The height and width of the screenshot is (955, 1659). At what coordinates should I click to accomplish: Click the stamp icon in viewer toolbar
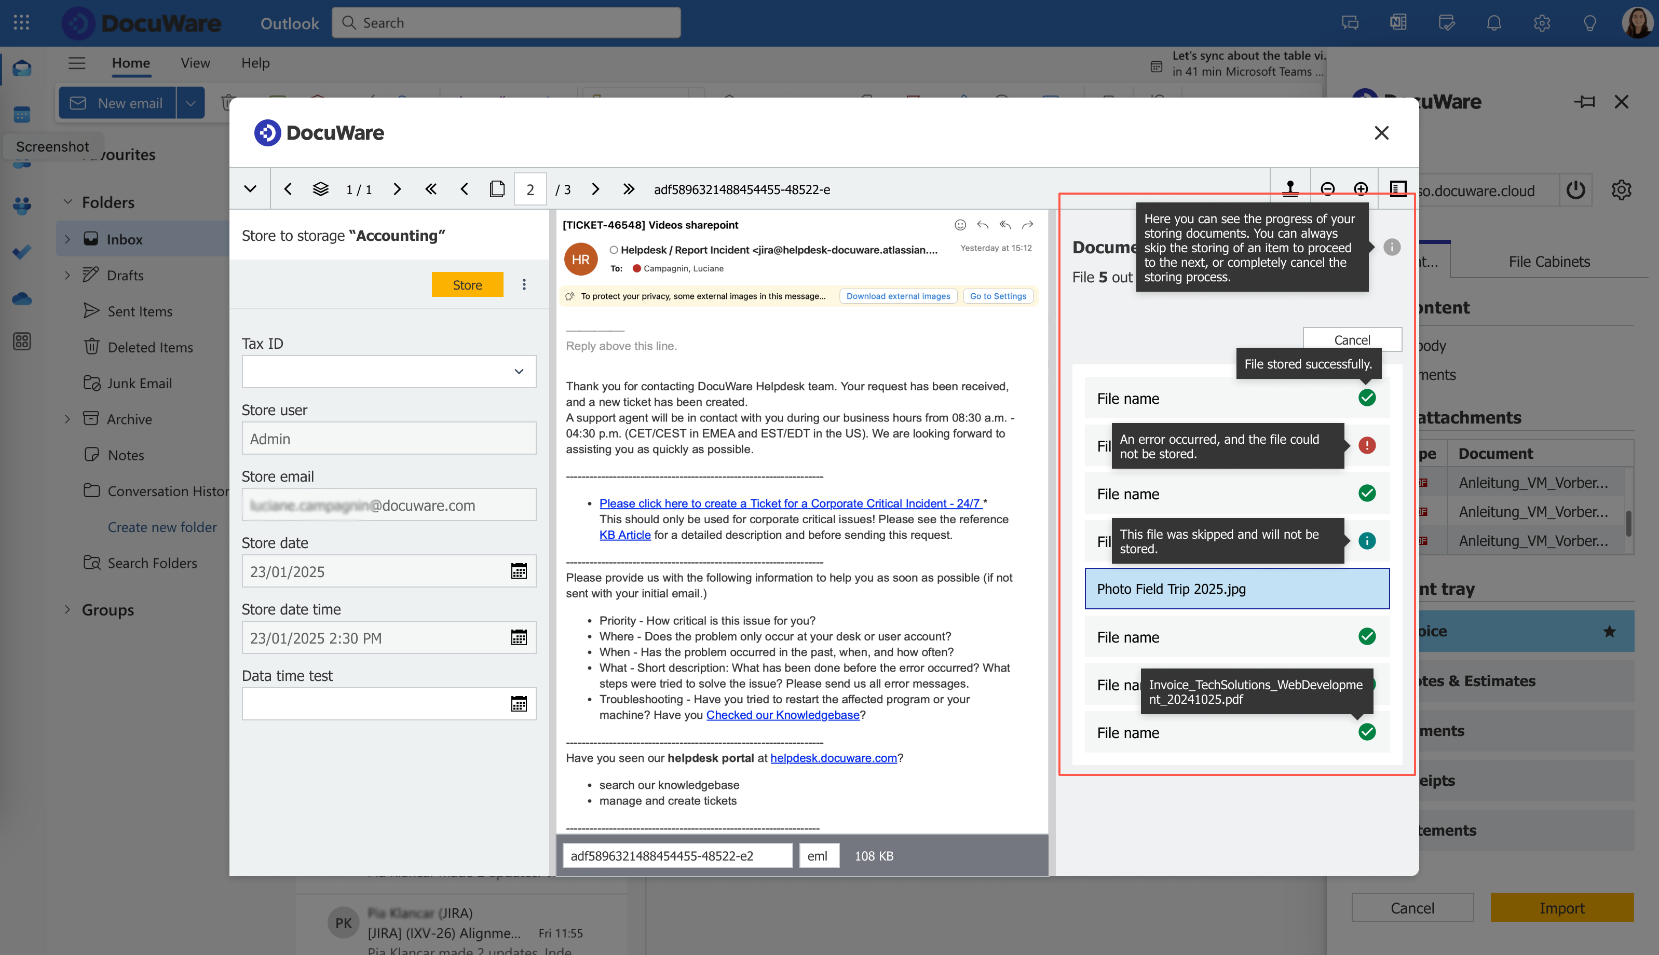tap(1290, 189)
